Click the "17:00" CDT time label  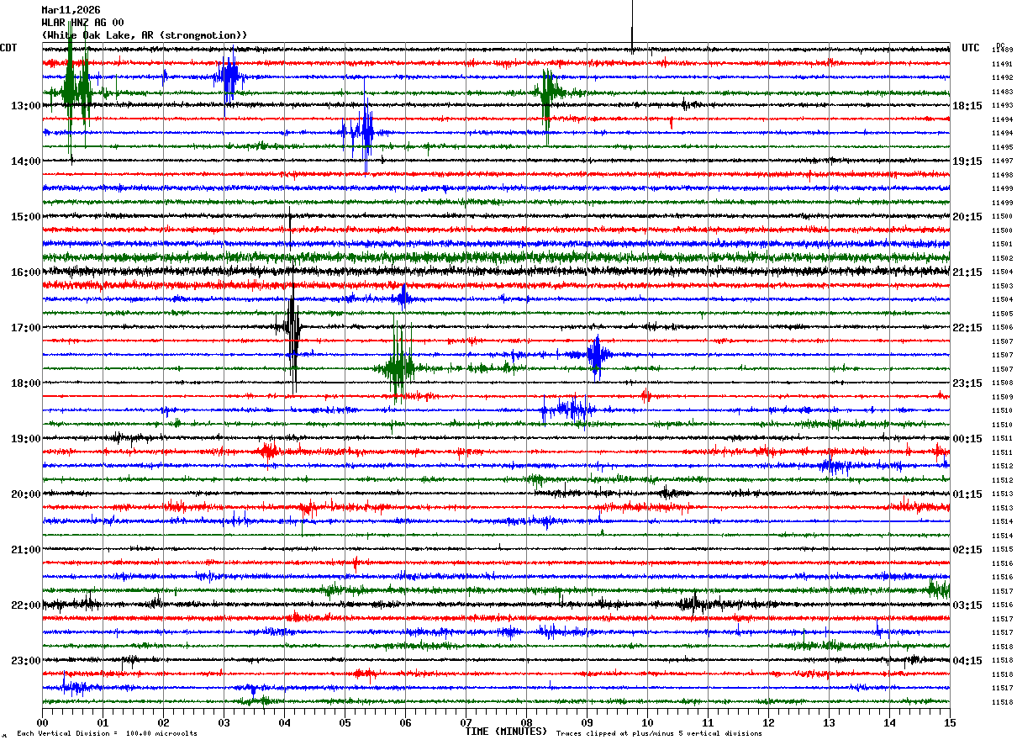point(26,328)
